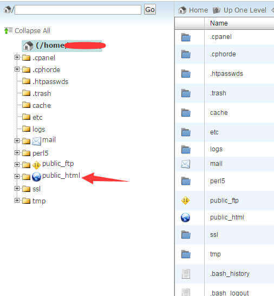Click the Home toolbar button
274x296 pixels.
[x=193, y=10]
